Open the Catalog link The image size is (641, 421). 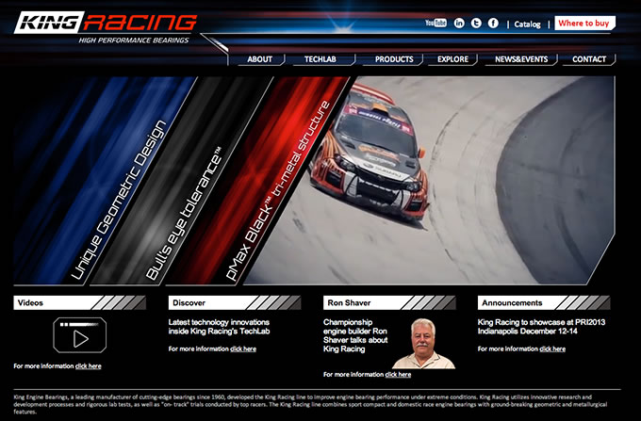tap(527, 24)
